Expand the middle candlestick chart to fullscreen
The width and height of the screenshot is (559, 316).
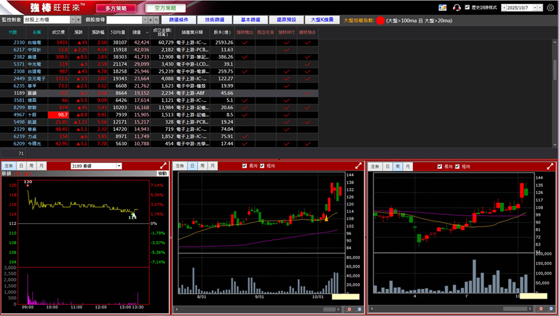(358, 166)
